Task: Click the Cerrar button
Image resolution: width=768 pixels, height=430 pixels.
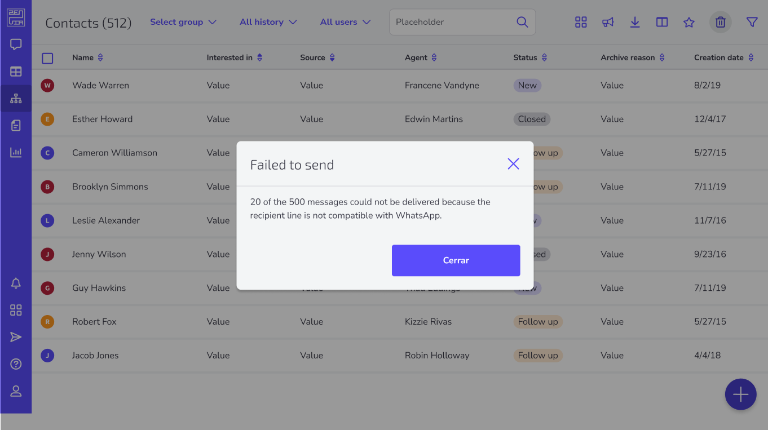Action: [456, 260]
